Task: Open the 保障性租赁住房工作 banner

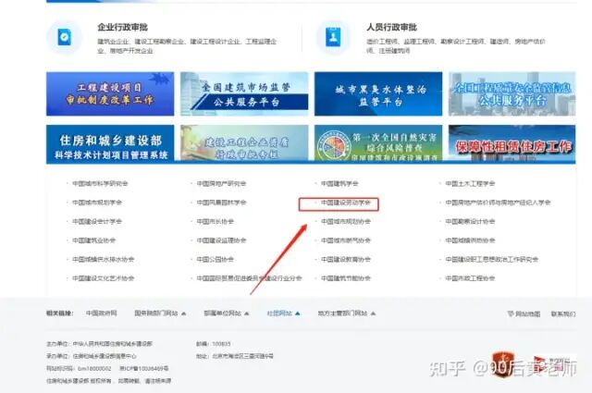Action: coord(512,144)
